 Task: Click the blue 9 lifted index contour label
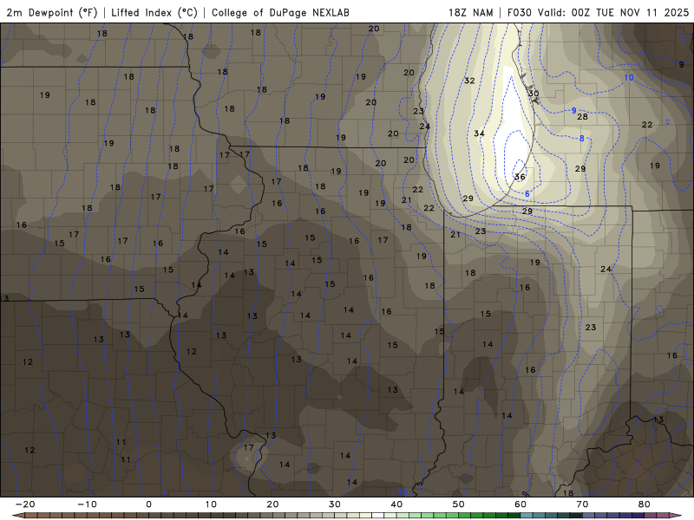(x=574, y=111)
